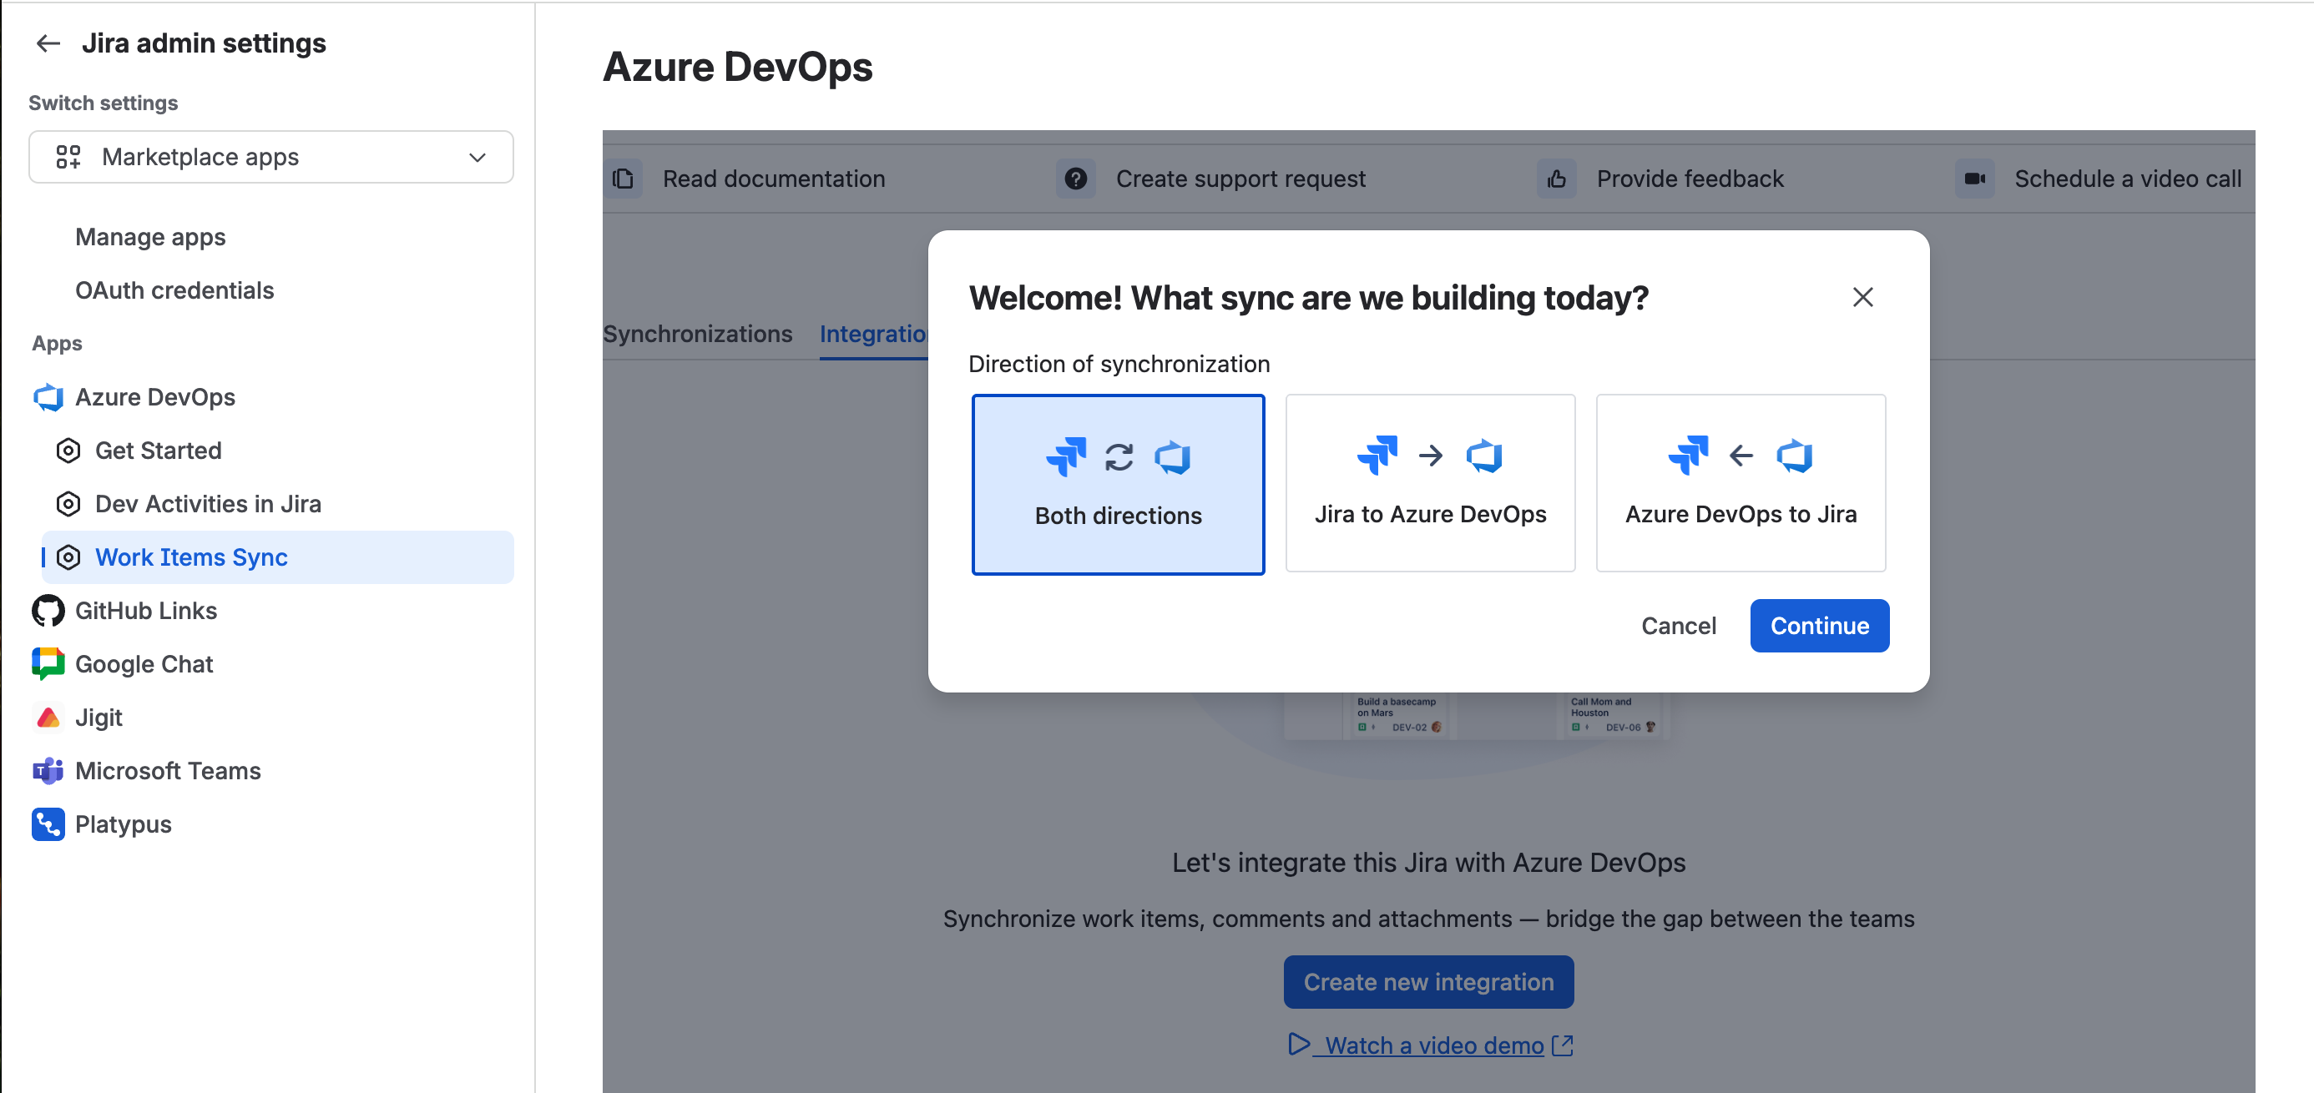
Task: Open the Get Started page
Action: 158,451
